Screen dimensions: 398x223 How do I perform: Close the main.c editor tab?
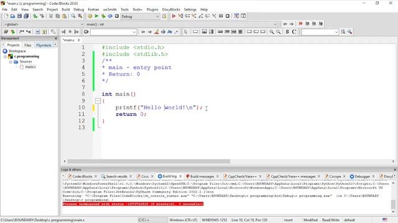pyautogui.click(x=79, y=40)
